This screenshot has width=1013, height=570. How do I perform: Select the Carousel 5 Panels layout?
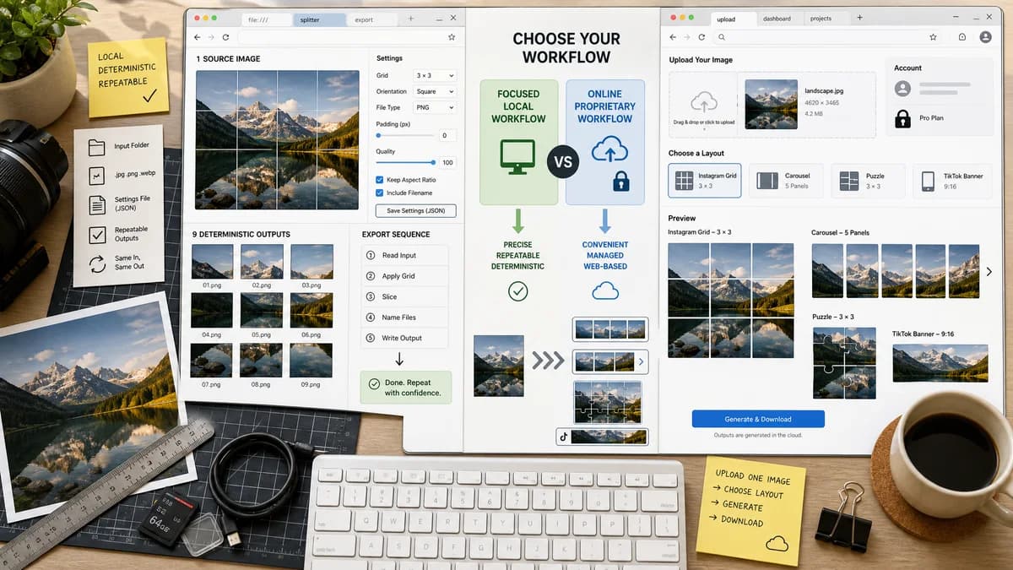tap(786, 181)
